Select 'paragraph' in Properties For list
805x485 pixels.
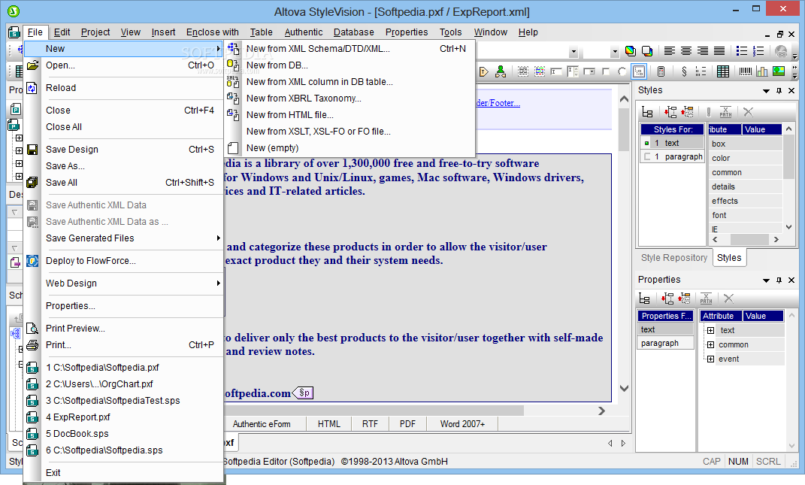tap(665, 343)
